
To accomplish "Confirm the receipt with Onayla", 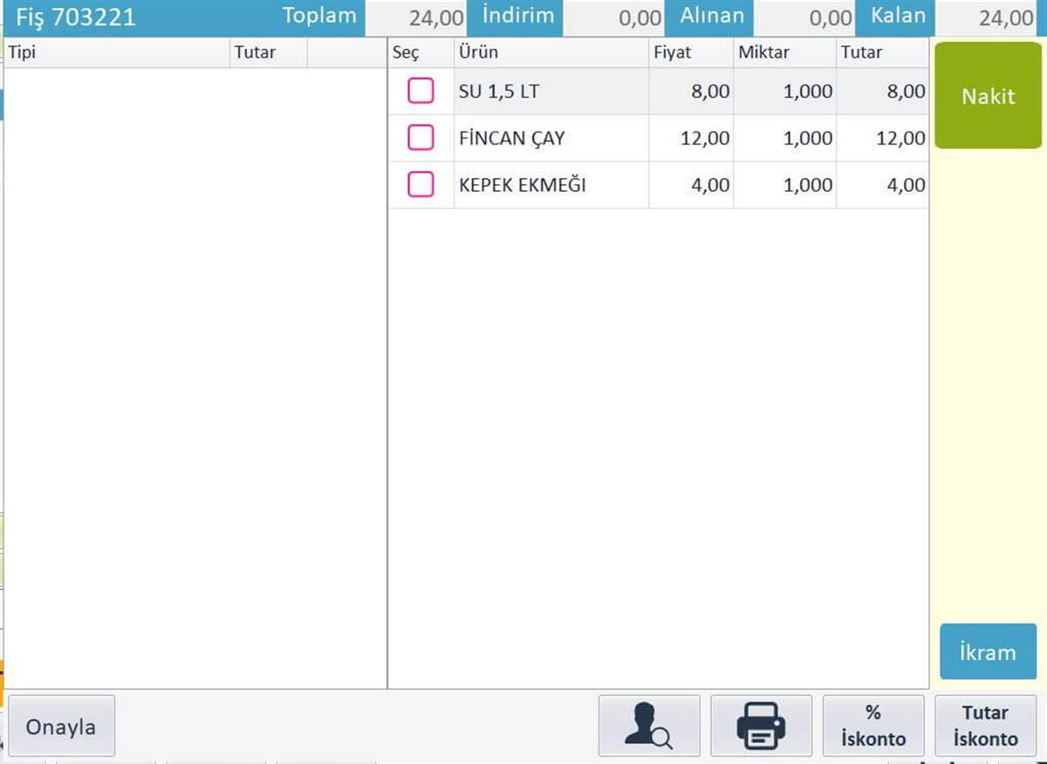I will pyautogui.click(x=61, y=726).
